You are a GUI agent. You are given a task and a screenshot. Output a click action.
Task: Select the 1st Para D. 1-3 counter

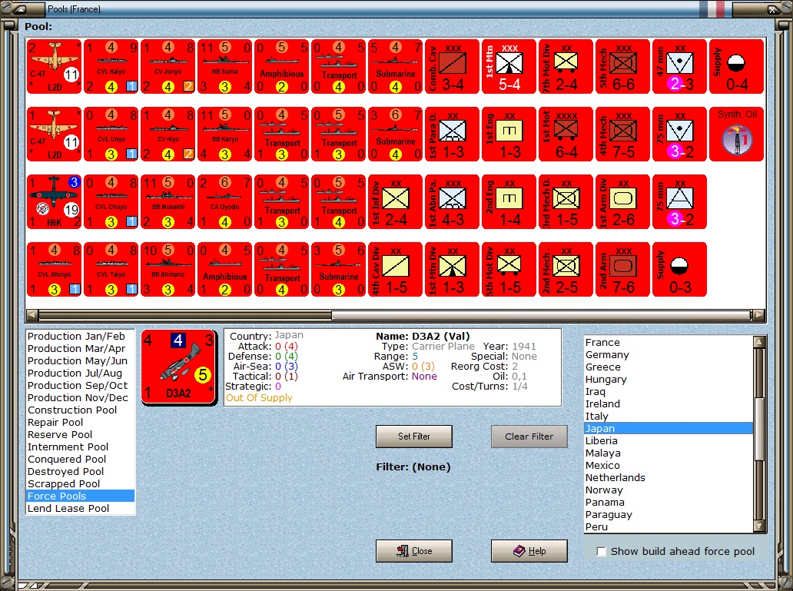452,134
